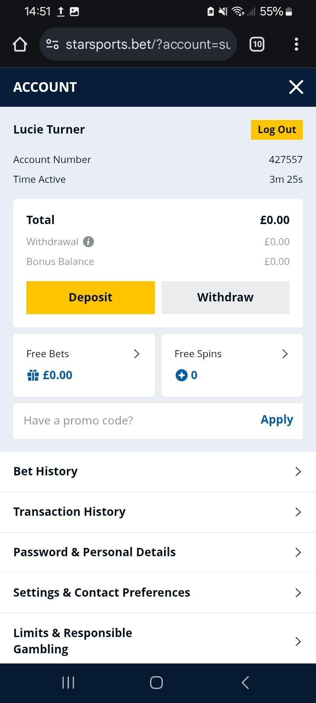Open the browser tab switcher showing 10
Screen dimensions: 316x703
257,44
